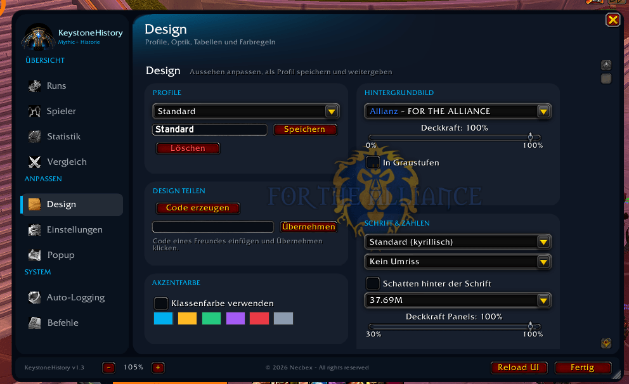Enable Klassenfarbe verwenden checkbox
Screen dimensions: 629x384
161,303
